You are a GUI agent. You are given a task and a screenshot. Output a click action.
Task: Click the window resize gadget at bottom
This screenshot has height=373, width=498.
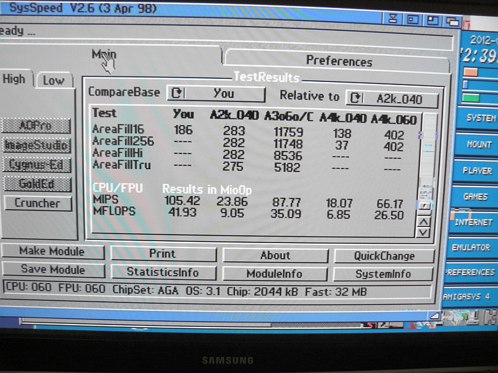435,316
